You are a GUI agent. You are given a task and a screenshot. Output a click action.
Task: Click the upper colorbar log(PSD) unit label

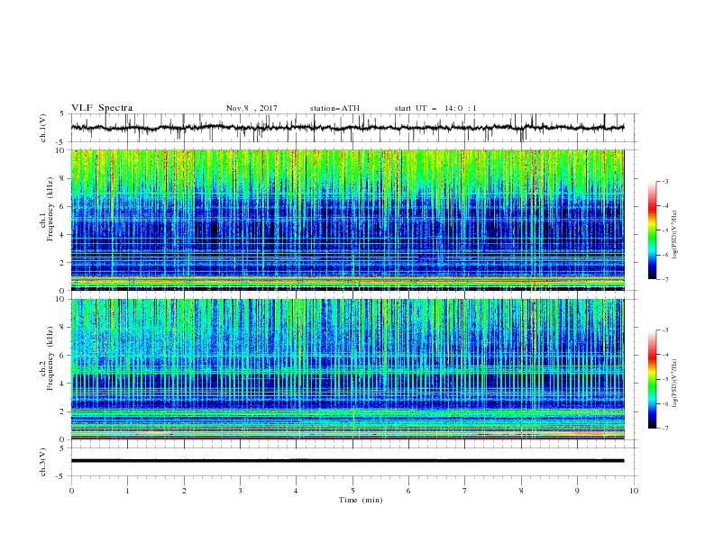pyautogui.click(x=675, y=235)
